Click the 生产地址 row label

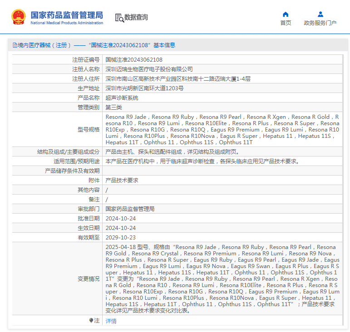click(89, 88)
